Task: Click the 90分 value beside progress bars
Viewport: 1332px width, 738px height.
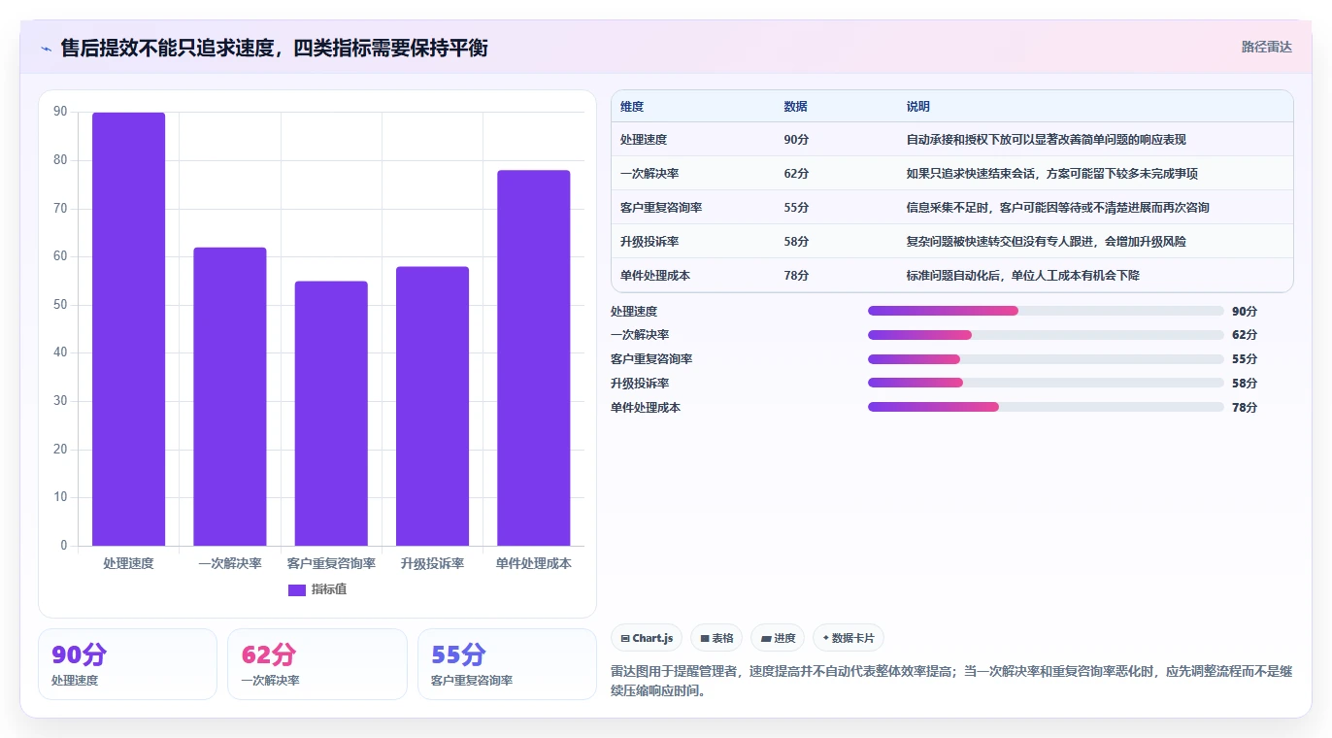Action: pyautogui.click(x=1245, y=312)
